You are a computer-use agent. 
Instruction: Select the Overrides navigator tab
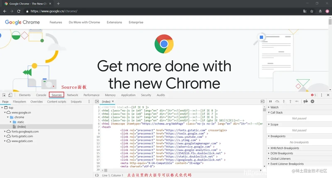pyautogui.click(x=37, y=102)
